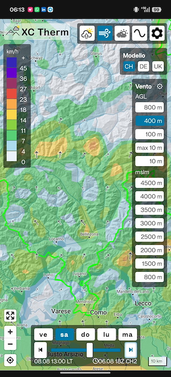Click the Busto Arsizio label on map
The width and height of the screenshot is (171, 377).
coord(65,354)
